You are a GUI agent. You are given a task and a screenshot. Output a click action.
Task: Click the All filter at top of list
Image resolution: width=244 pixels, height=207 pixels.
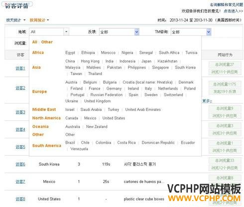[x=35, y=42]
